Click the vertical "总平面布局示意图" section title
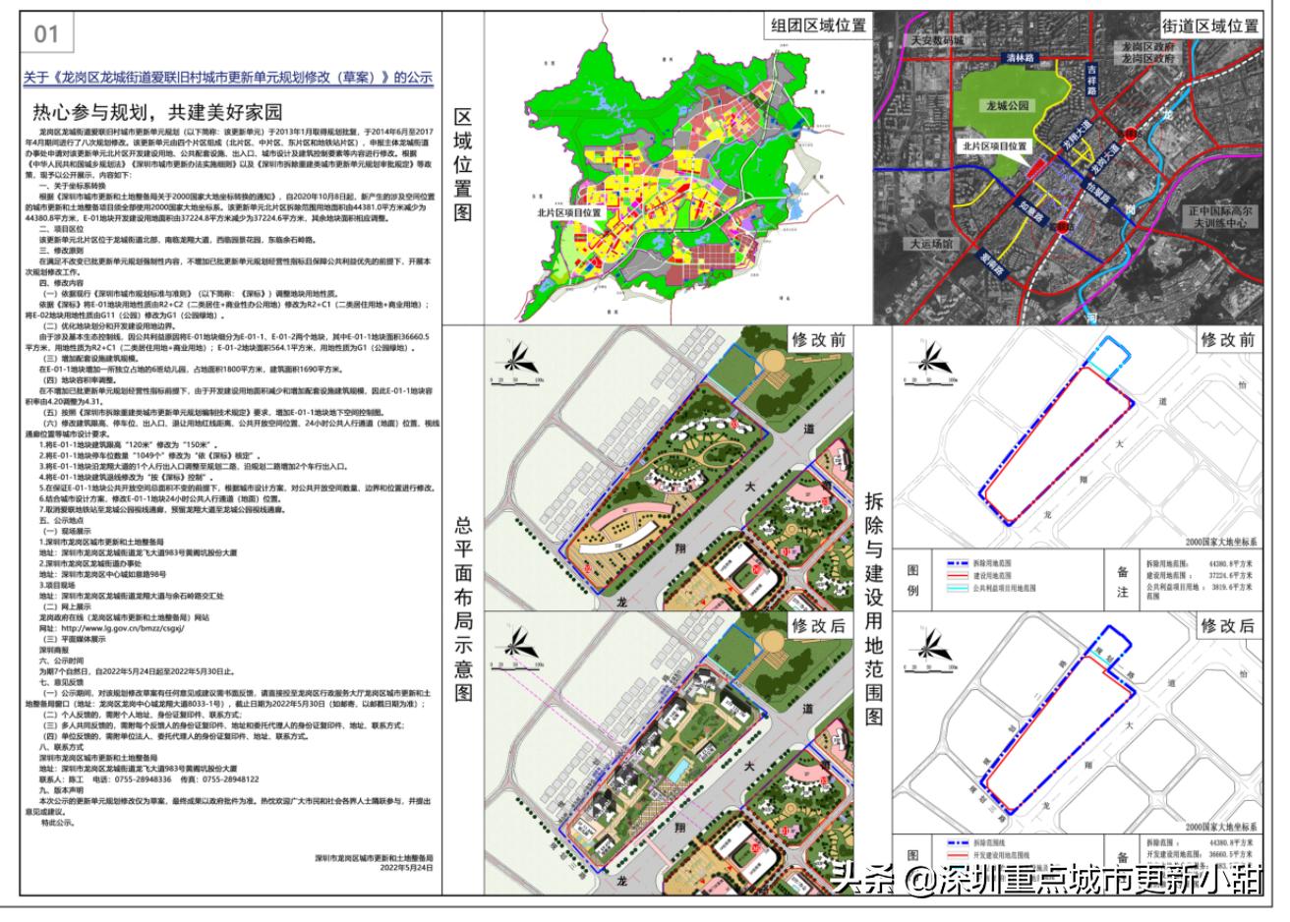This screenshot has width=1290, height=922. point(463,611)
